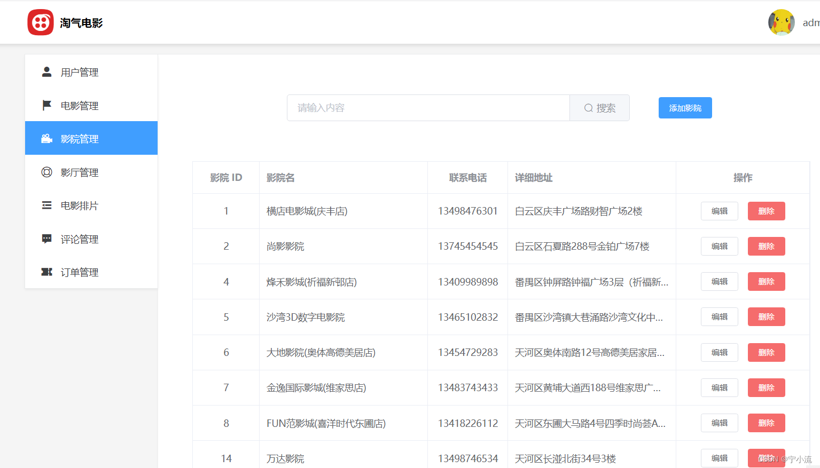Delete 金逸国际影城(维家思店) row
820x468 pixels.
click(766, 387)
